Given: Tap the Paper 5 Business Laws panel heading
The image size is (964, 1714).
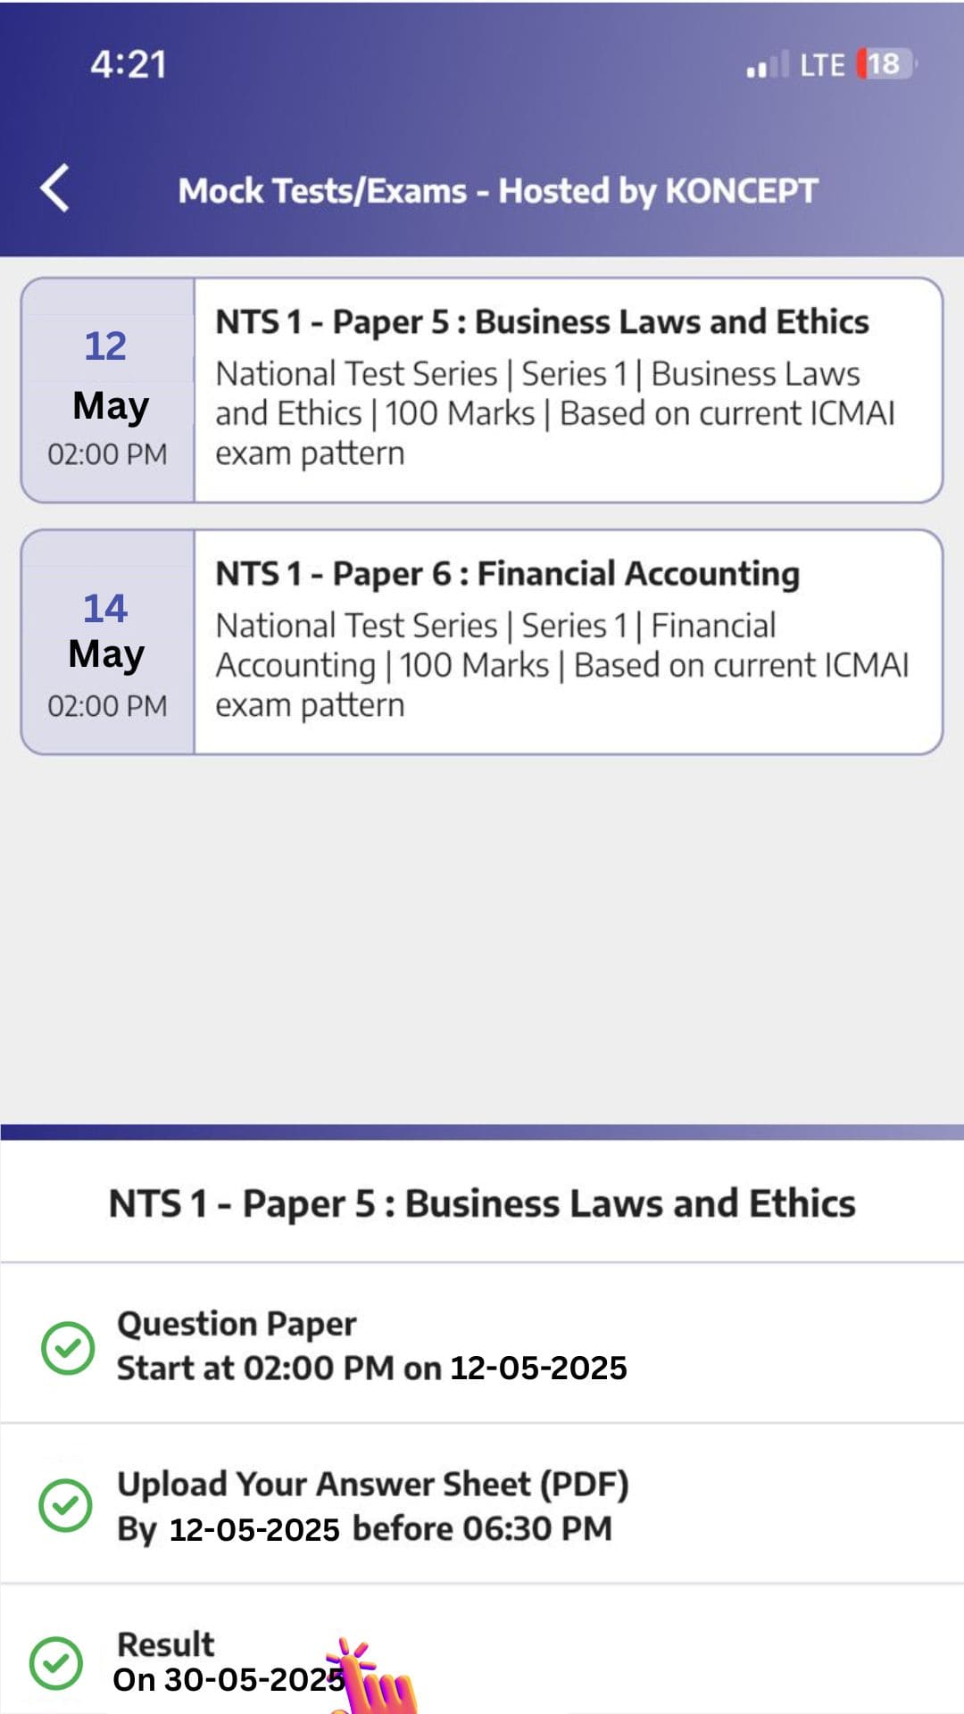Looking at the screenshot, I should click(x=482, y=1203).
